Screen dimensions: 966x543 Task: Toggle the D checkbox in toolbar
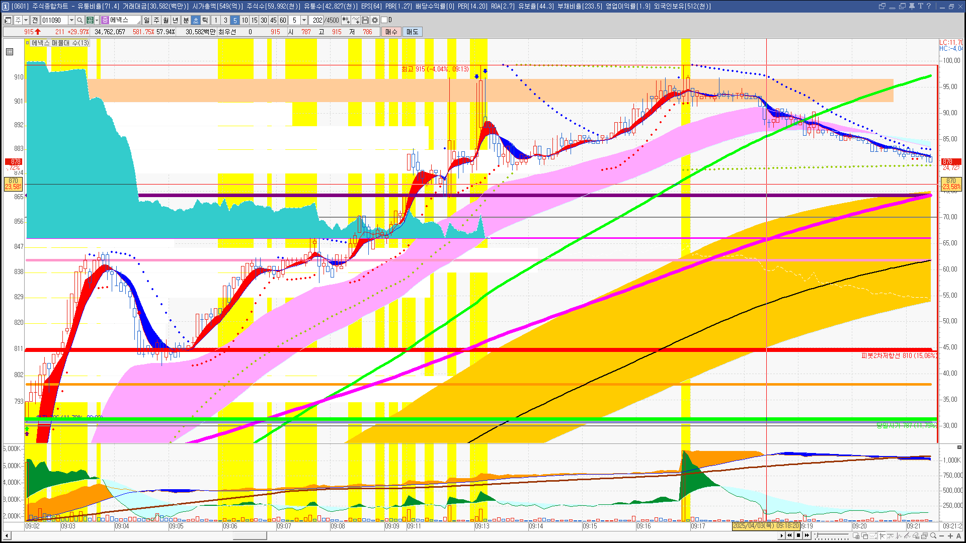[x=384, y=20]
